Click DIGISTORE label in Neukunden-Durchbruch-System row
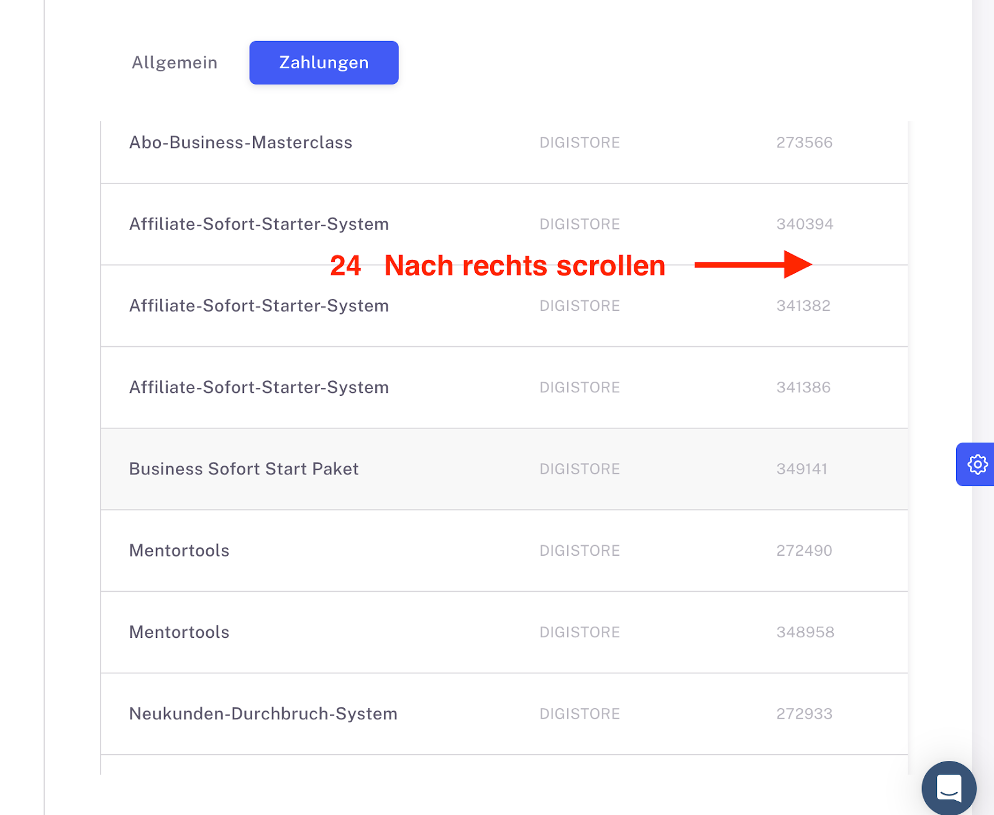 click(x=580, y=714)
